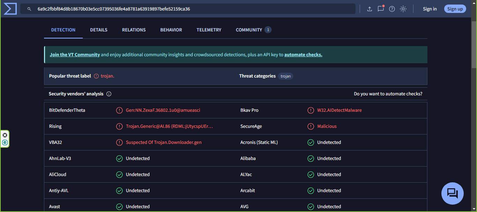Click the SecureAge malicious alert icon
The height and width of the screenshot is (212, 477).
click(x=311, y=126)
